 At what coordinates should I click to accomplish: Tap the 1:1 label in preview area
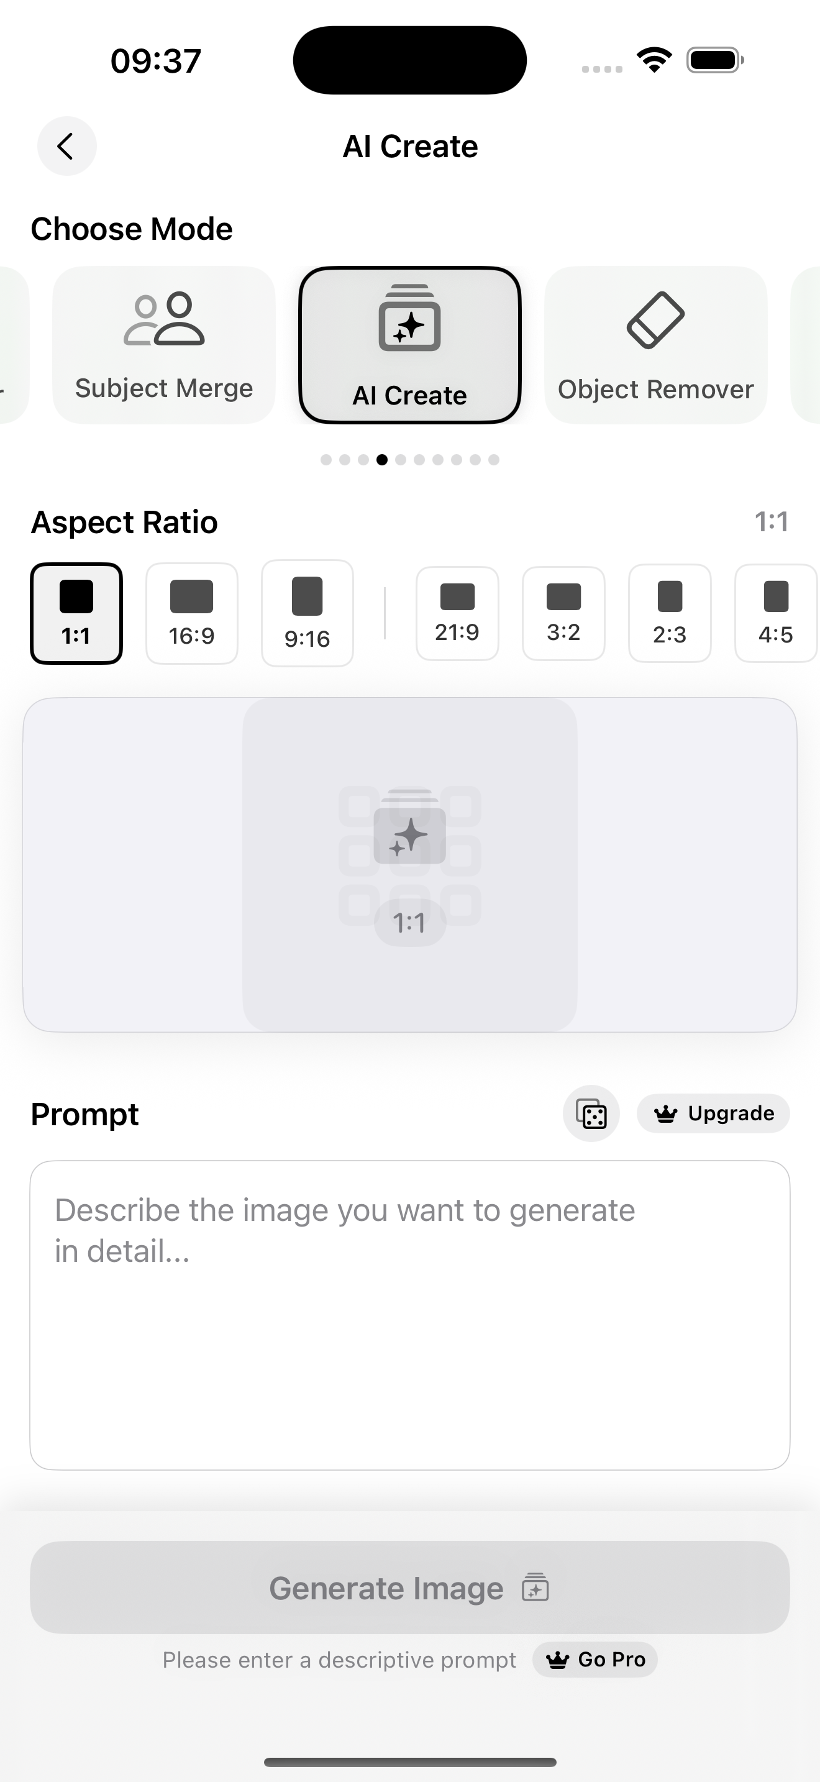(409, 922)
